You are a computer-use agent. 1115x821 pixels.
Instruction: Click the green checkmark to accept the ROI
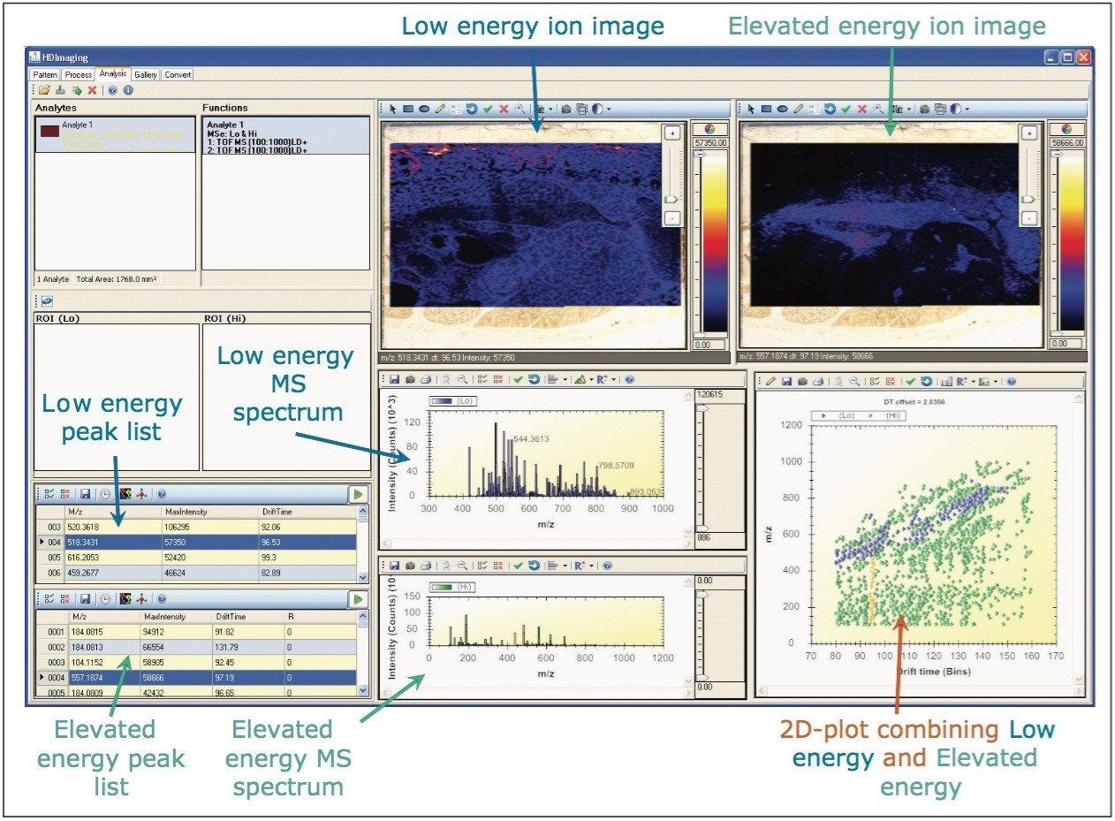coord(489,109)
